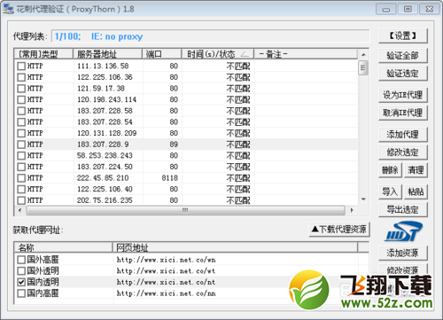Click 修改选定 to edit selected
443x320 pixels.
pos(403,152)
